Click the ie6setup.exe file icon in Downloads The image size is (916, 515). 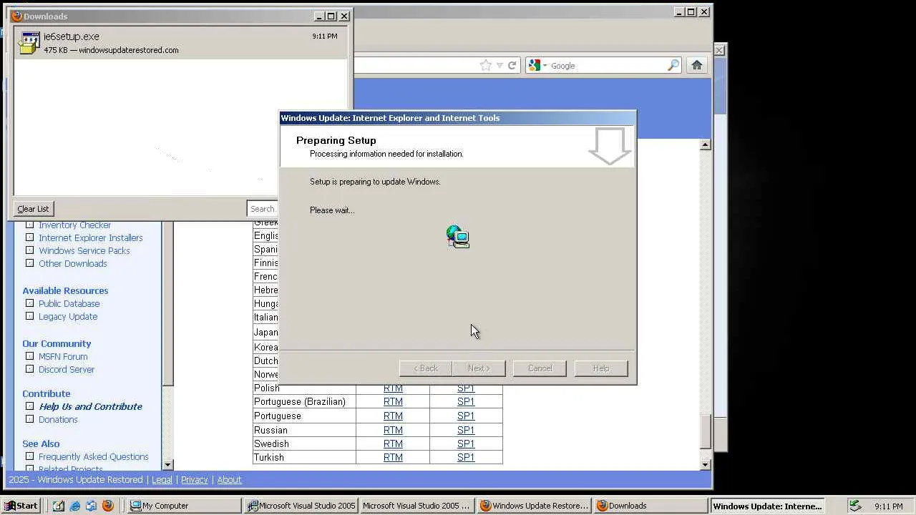(x=29, y=43)
